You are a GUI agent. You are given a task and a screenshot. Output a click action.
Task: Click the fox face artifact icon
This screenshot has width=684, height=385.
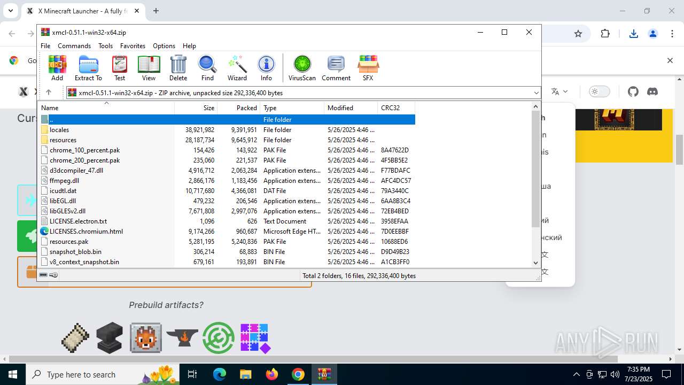146,337
